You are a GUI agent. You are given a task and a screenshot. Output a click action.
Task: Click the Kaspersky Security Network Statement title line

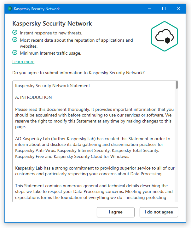pyautogui.click(x=53, y=86)
